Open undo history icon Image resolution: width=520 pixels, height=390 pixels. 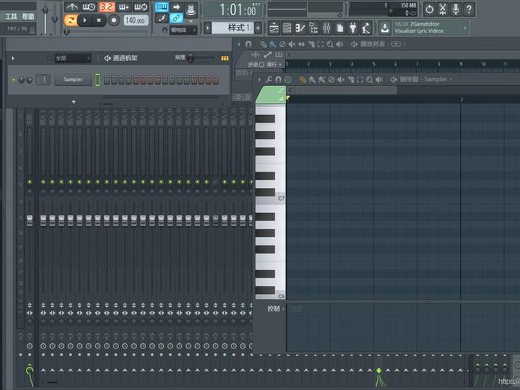(x=430, y=9)
